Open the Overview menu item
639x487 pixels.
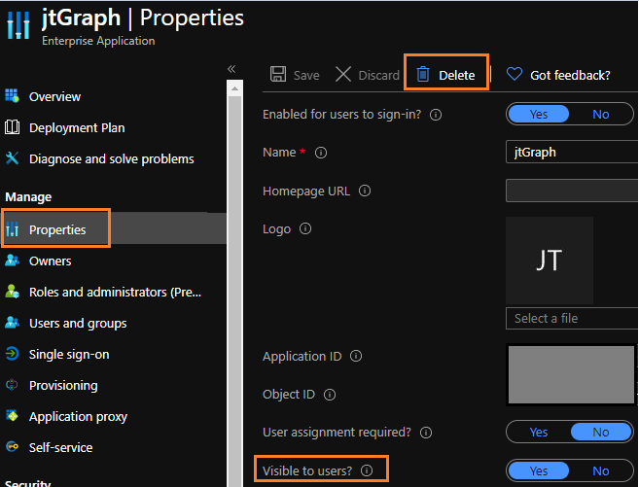pyautogui.click(x=54, y=97)
